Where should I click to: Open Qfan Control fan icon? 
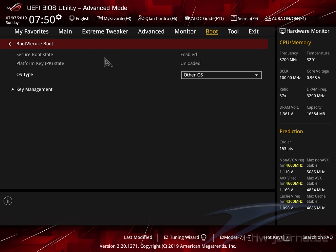[x=141, y=18]
